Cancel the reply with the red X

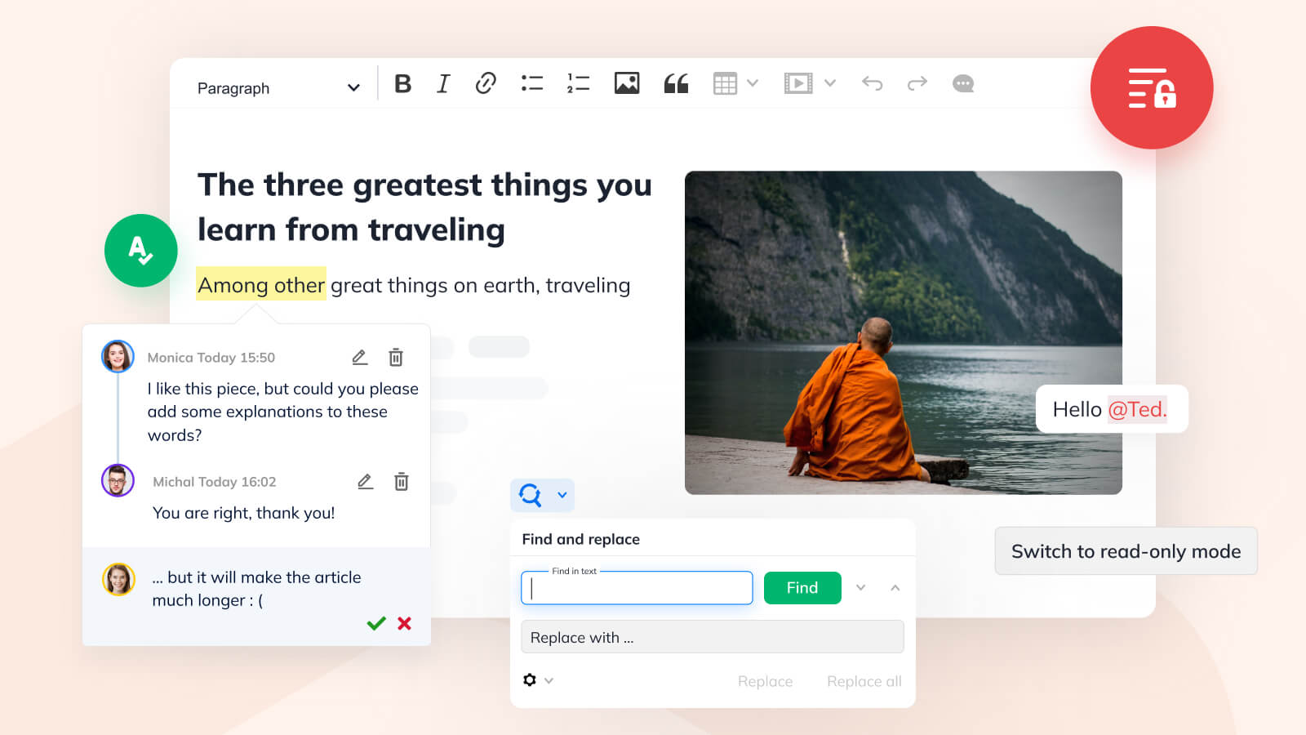(404, 624)
